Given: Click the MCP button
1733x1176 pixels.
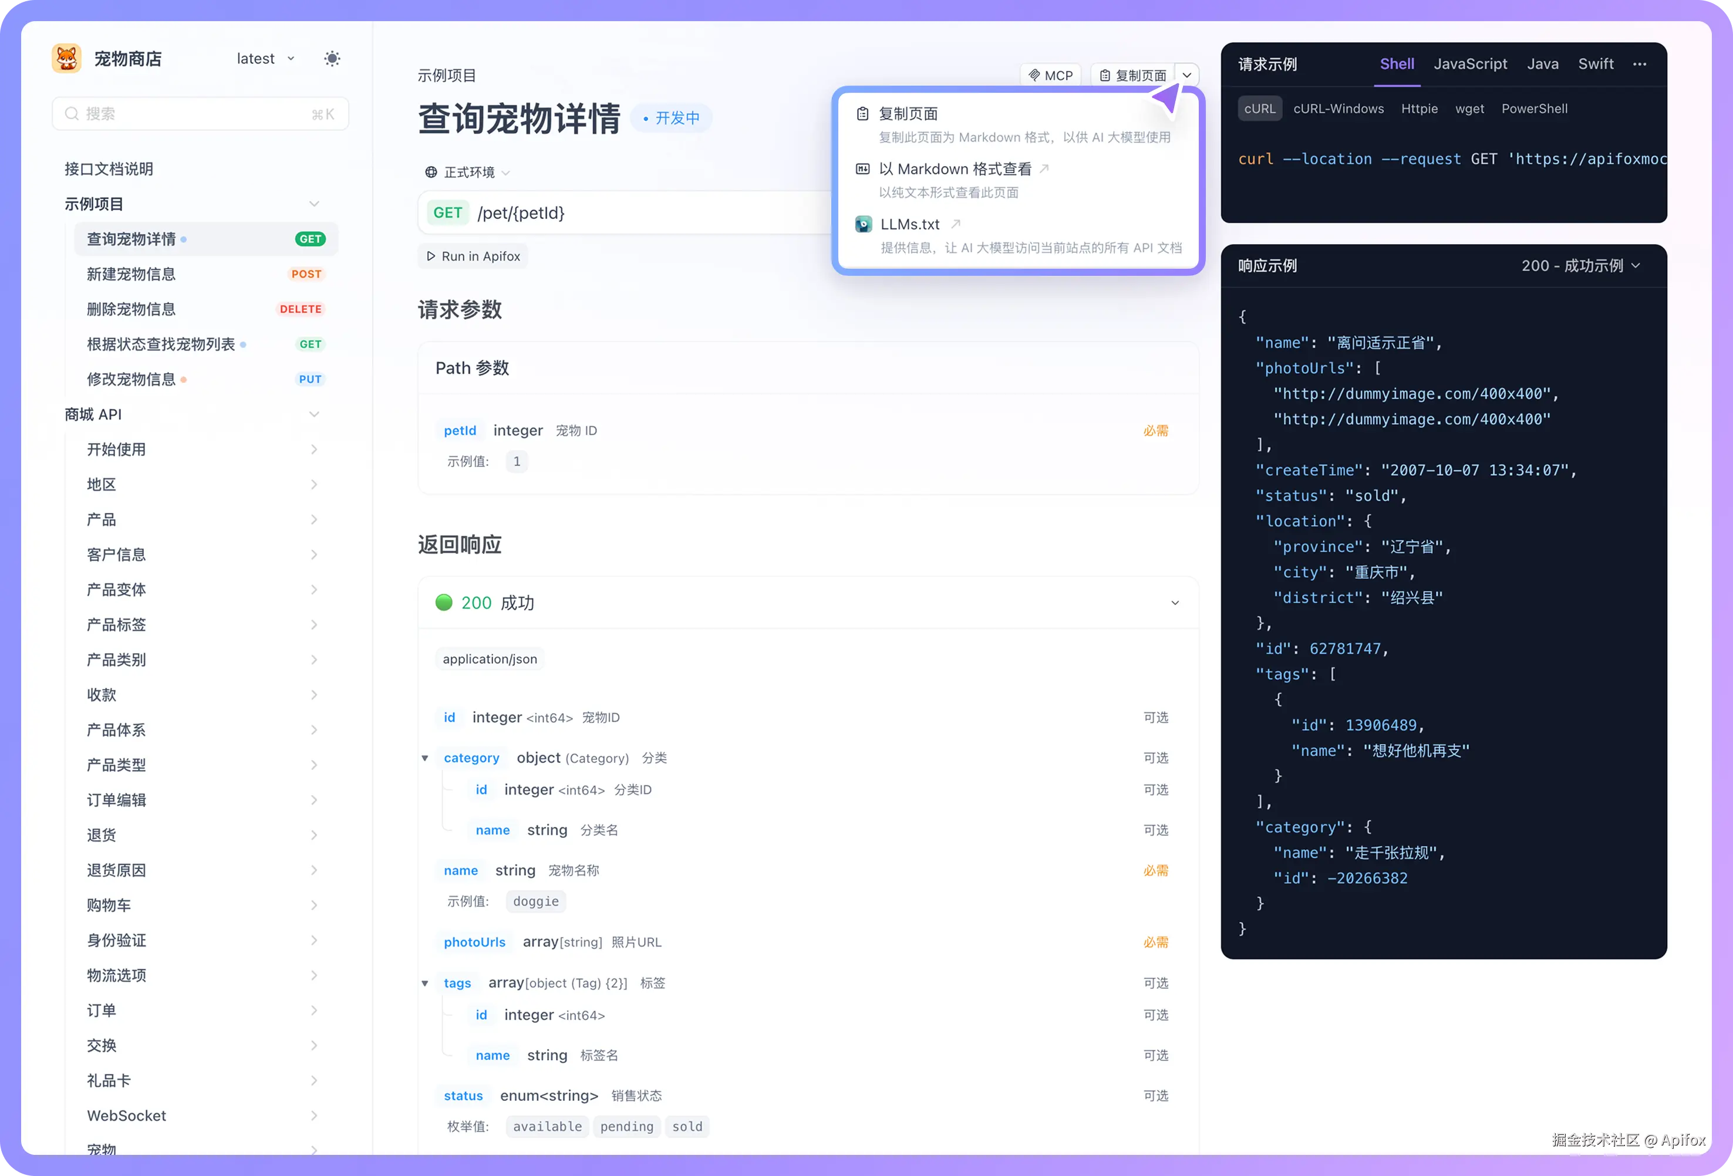Looking at the screenshot, I should (1050, 75).
